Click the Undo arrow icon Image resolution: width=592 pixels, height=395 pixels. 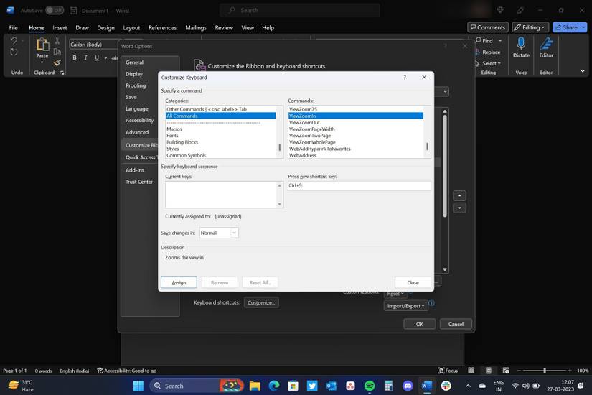point(14,40)
